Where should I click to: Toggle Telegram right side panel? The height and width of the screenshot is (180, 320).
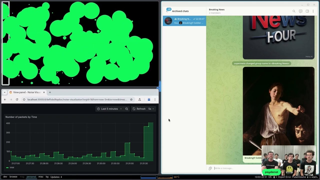(x=307, y=11)
